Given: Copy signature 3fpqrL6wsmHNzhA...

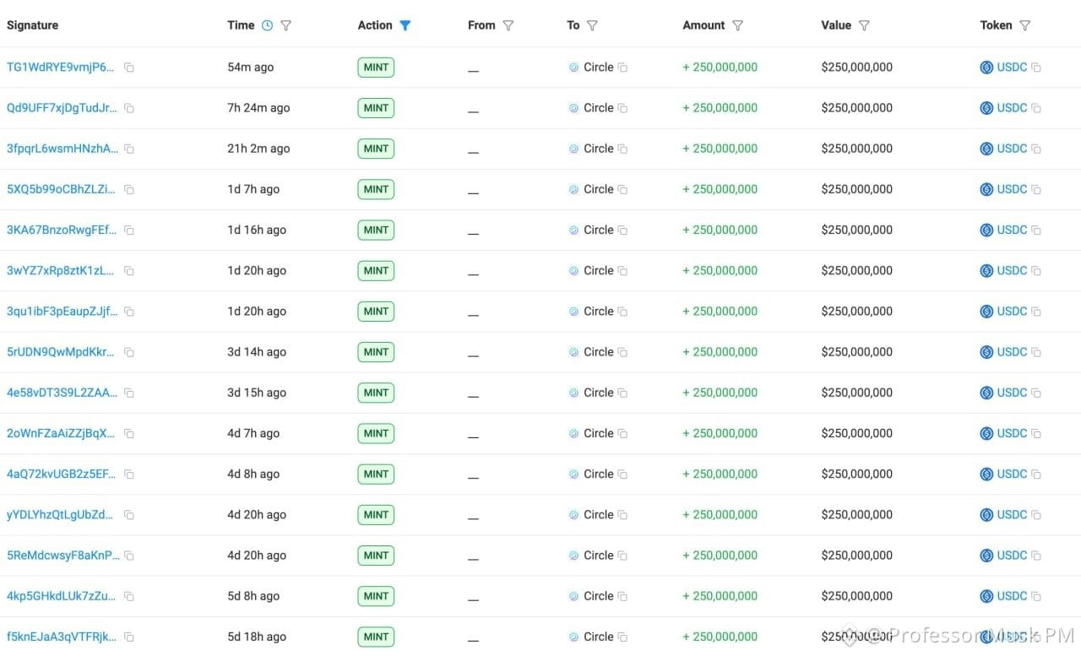Looking at the screenshot, I should click(129, 149).
